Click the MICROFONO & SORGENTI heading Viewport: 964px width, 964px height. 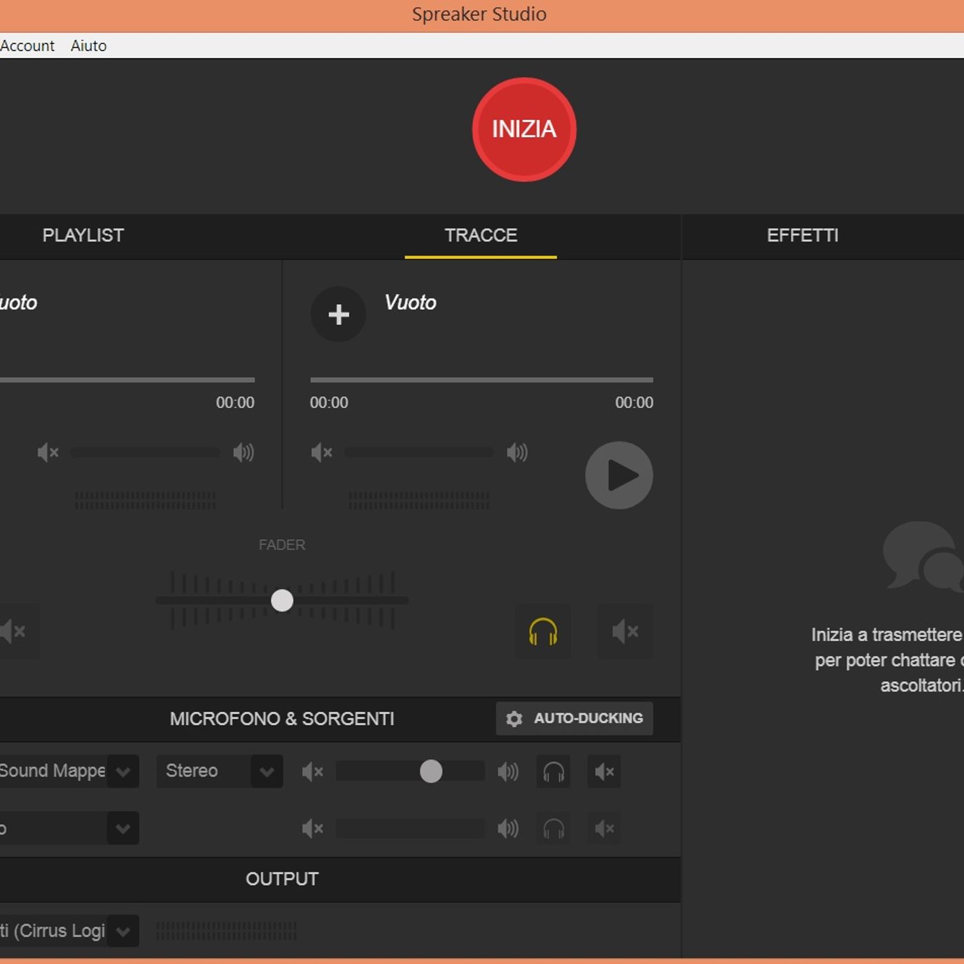click(x=282, y=719)
